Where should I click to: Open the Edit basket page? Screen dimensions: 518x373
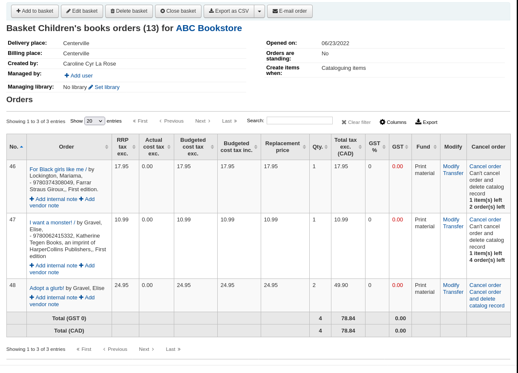click(x=82, y=11)
